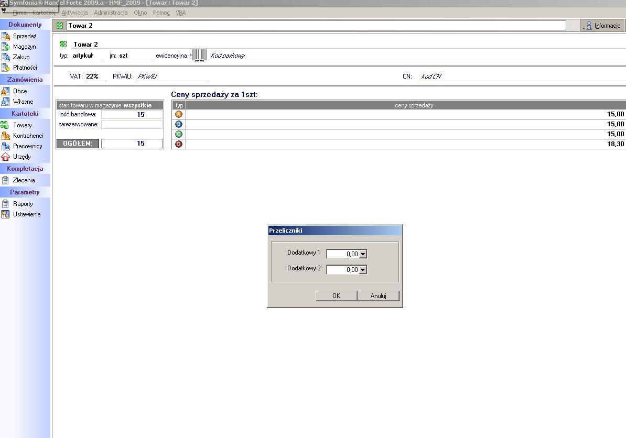Click the 18,30 price in row D
Screen dimensions: 626x438
[615, 144]
